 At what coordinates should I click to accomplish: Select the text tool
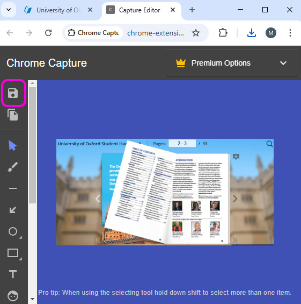point(13,274)
